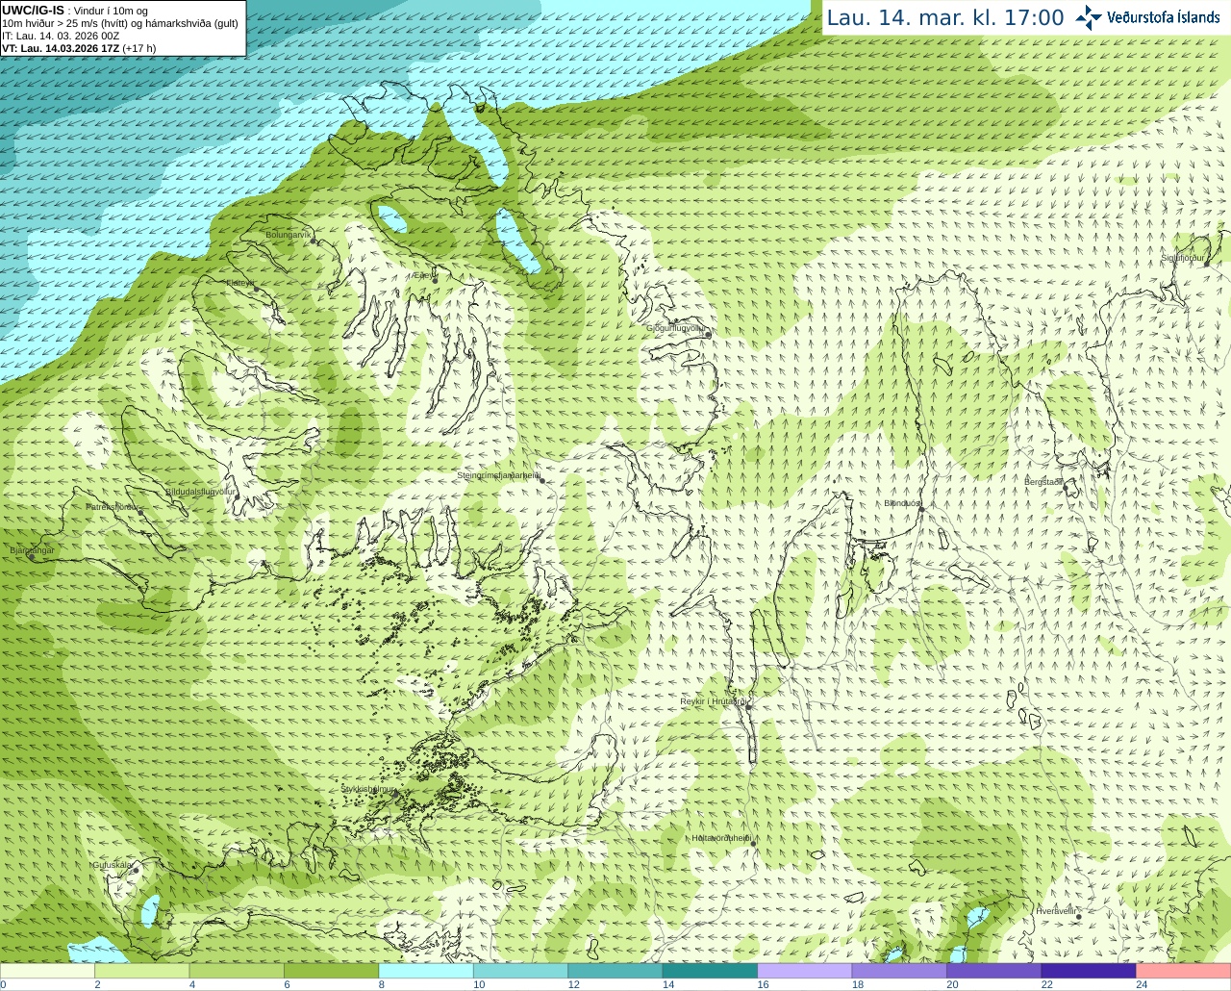Click the IT: Lau. 14. 03. 2026 00Z line
1231x991 pixels.
coord(61,36)
